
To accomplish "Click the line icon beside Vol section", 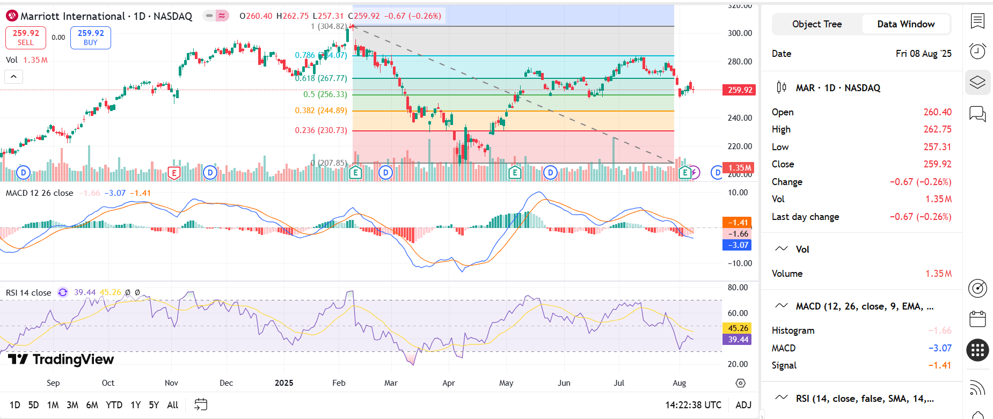I will (782, 249).
